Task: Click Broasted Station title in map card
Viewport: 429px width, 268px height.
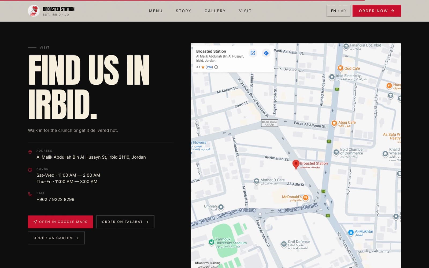Action: [211, 51]
